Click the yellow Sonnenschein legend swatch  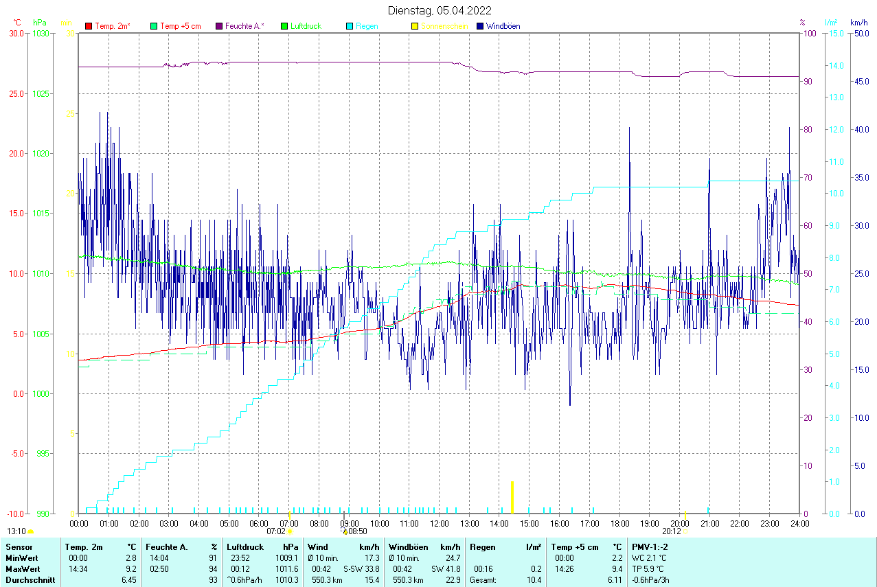(415, 26)
